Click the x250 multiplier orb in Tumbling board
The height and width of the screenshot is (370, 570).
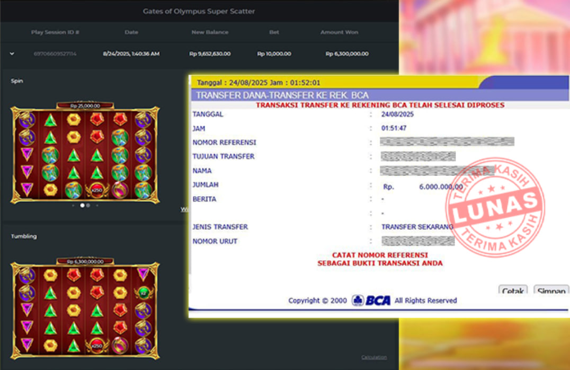pyautogui.click(x=97, y=345)
